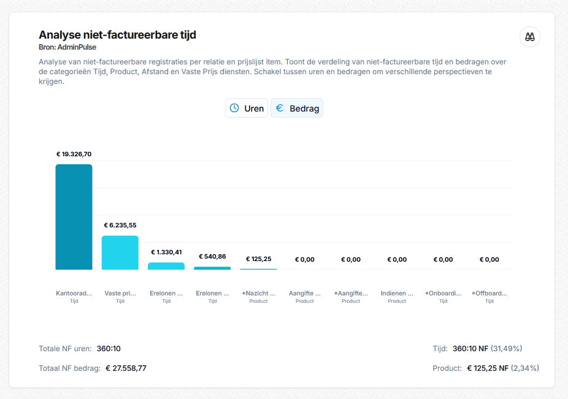Click the clock icon beside Uren
Image resolution: width=568 pixels, height=399 pixels.
[x=234, y=108]
